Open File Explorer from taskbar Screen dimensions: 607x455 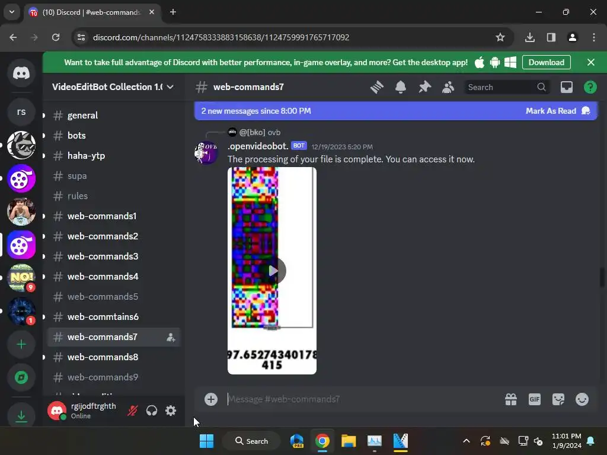pos(349,441)
